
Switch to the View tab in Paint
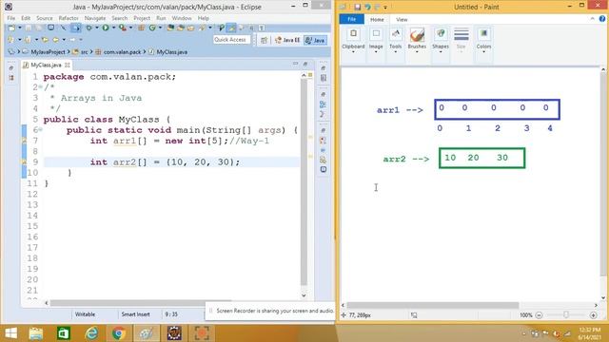coord(402,19)
